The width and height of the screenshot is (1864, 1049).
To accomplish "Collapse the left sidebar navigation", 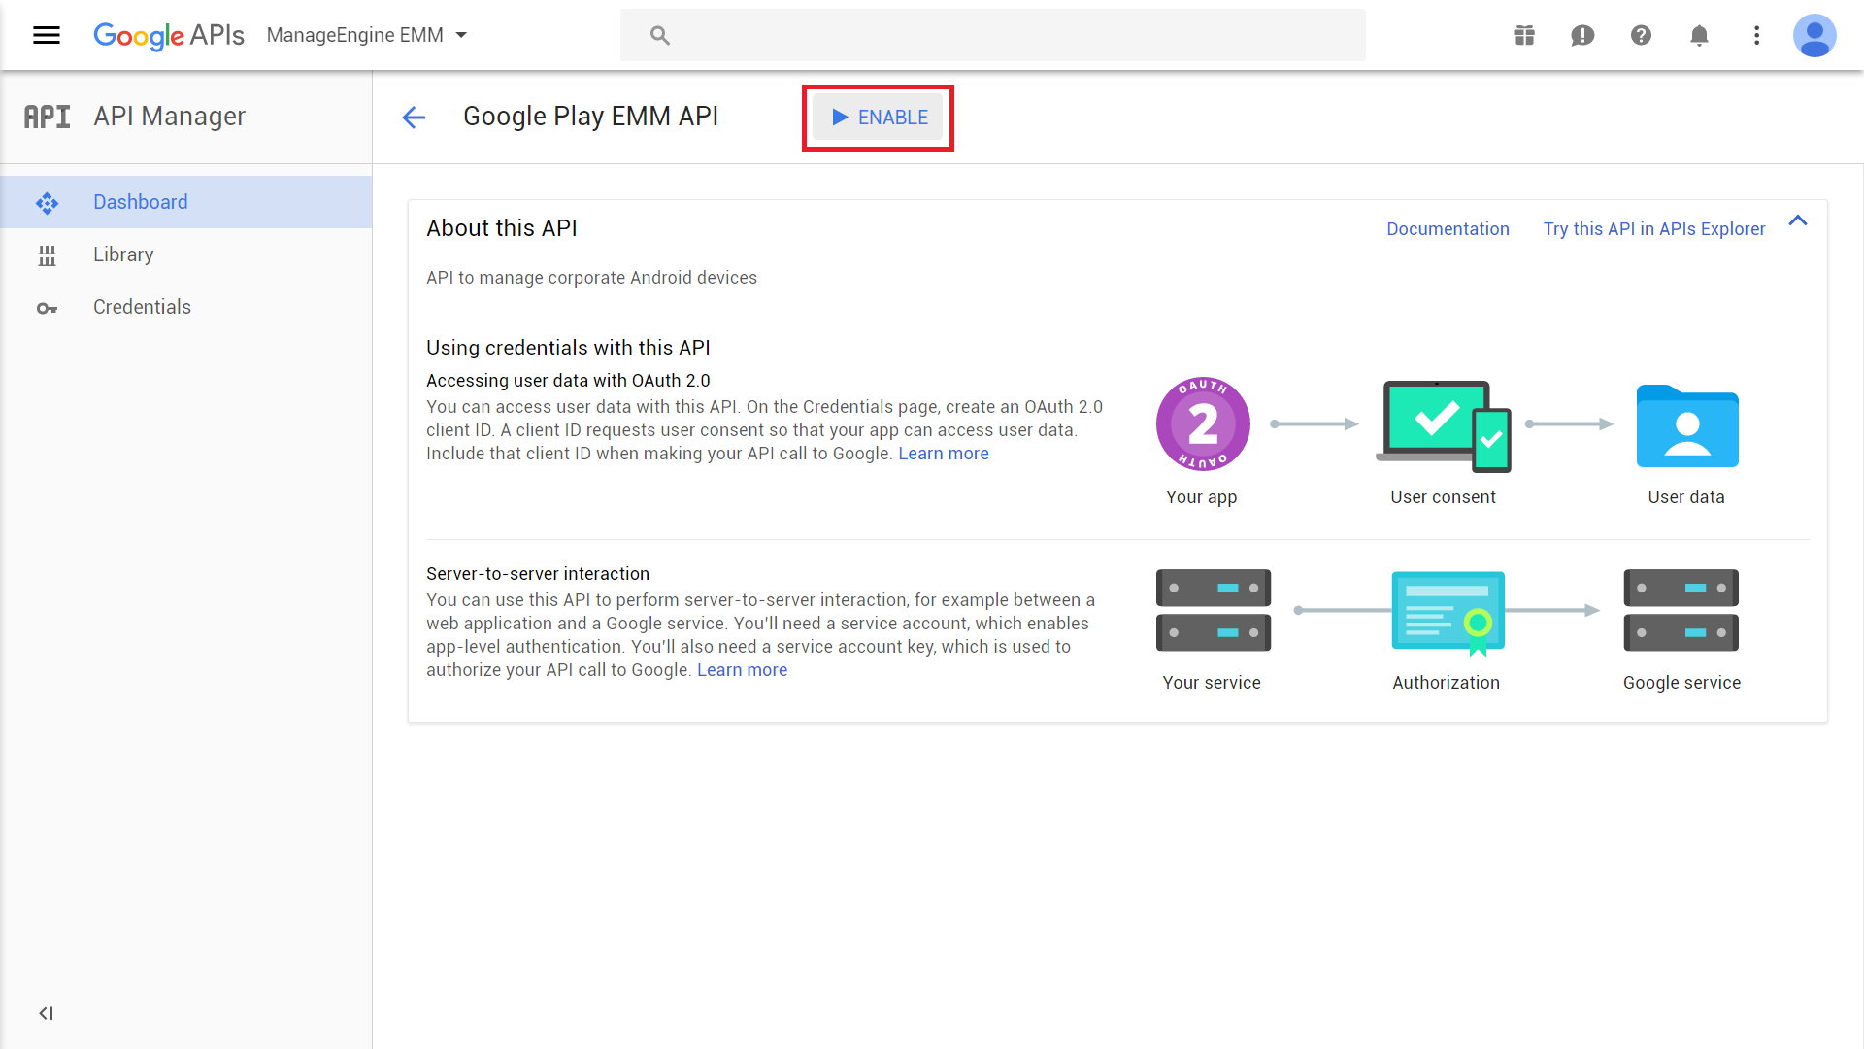I will pos(46,1013).
